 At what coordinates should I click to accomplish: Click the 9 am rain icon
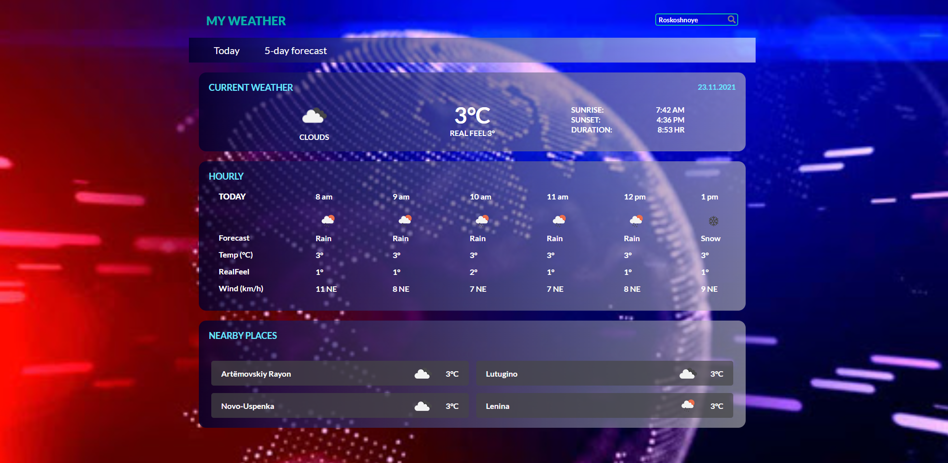point(405,219)
